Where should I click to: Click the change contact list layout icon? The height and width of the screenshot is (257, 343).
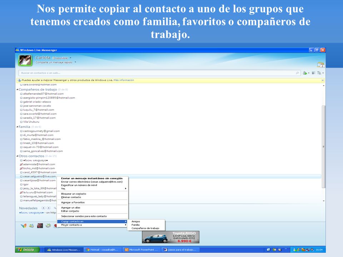pyautogui.click(x=313, y=73)
